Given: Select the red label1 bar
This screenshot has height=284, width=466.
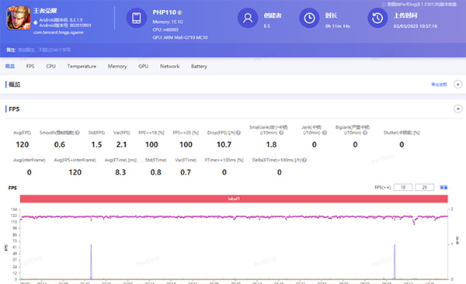Looking at the screenshot, I should pos(234,199).
